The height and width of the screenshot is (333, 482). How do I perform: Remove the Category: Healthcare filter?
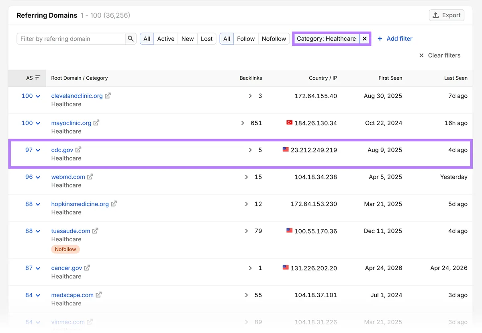365,39
